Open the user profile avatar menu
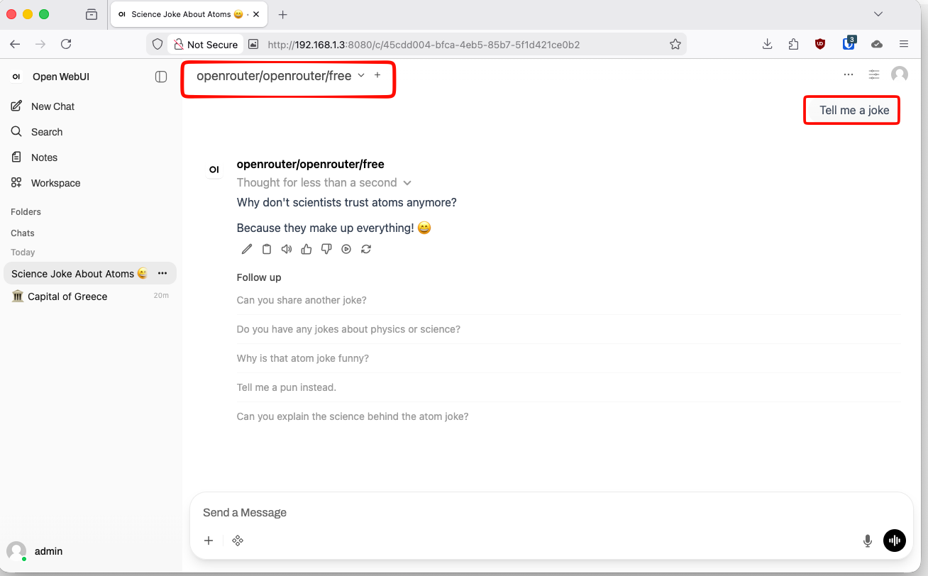The width and height of the screenshot is (928, 576). [900, 74]
